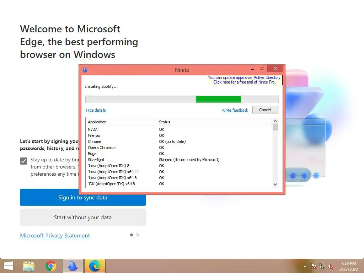This screenshot has width=364, height=273.
Task: Select the Chrome row in the list
Action: click(x=179, y=141)
